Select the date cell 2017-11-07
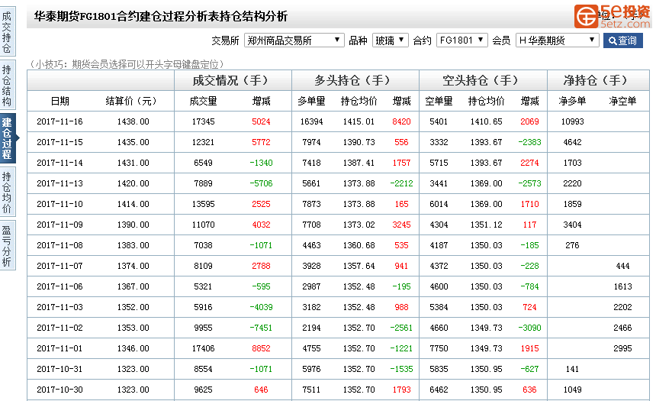 coord(59,266)
